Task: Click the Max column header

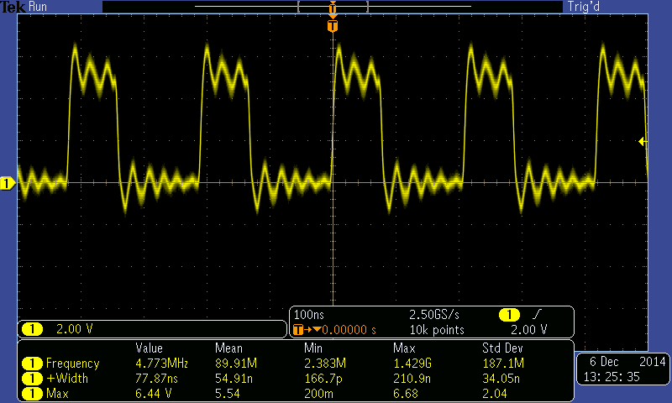Action: [x=404, y=348]
